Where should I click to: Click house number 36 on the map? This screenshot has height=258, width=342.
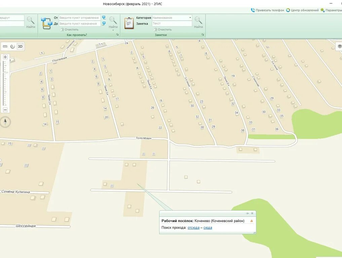click(x=277, y=129)
